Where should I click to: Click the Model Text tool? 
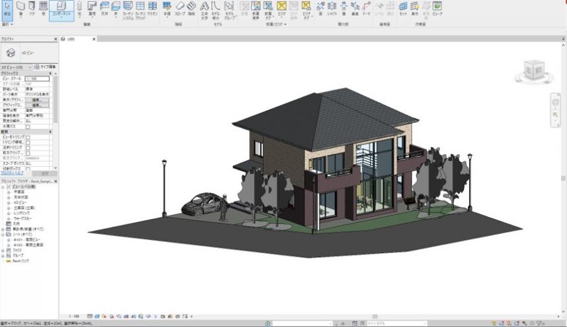(x=204, y=8)
